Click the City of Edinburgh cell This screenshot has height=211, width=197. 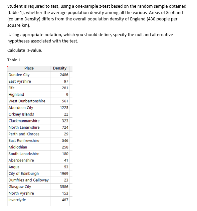[29, 174]
